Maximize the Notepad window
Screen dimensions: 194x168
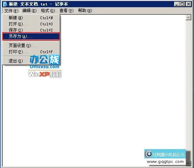coord(182,4)
